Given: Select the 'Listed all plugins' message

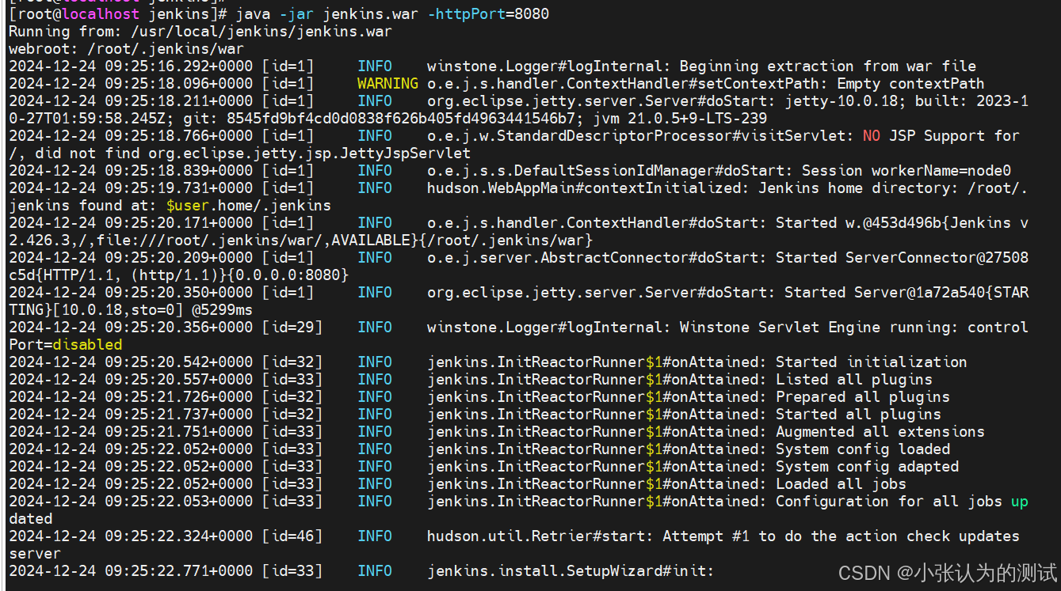Looking at the screenshot, I should [853, 380].
